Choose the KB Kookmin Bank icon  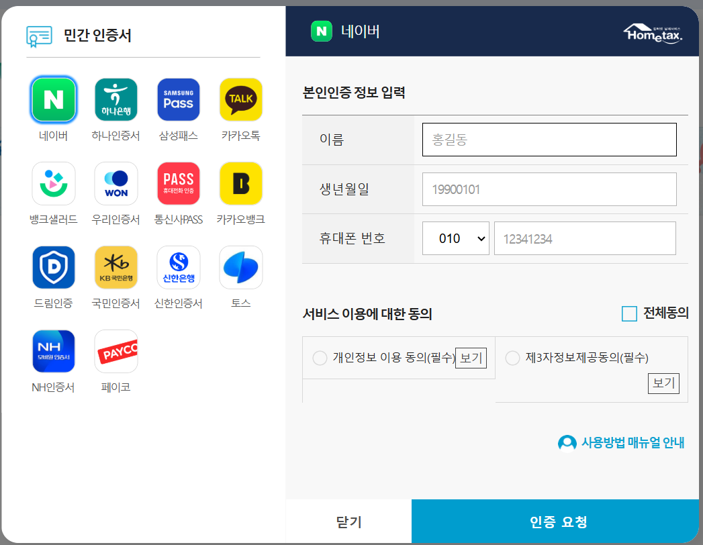tap(116, 267)
